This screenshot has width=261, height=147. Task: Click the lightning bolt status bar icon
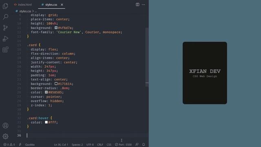20,145
